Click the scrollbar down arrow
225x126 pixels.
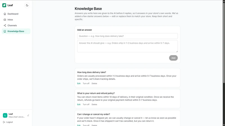224,125
